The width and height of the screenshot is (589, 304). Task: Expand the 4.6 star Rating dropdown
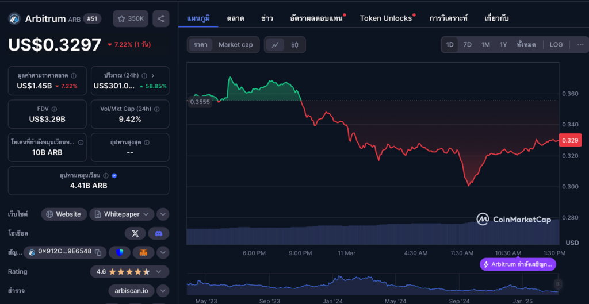click(x=158, y=271)
